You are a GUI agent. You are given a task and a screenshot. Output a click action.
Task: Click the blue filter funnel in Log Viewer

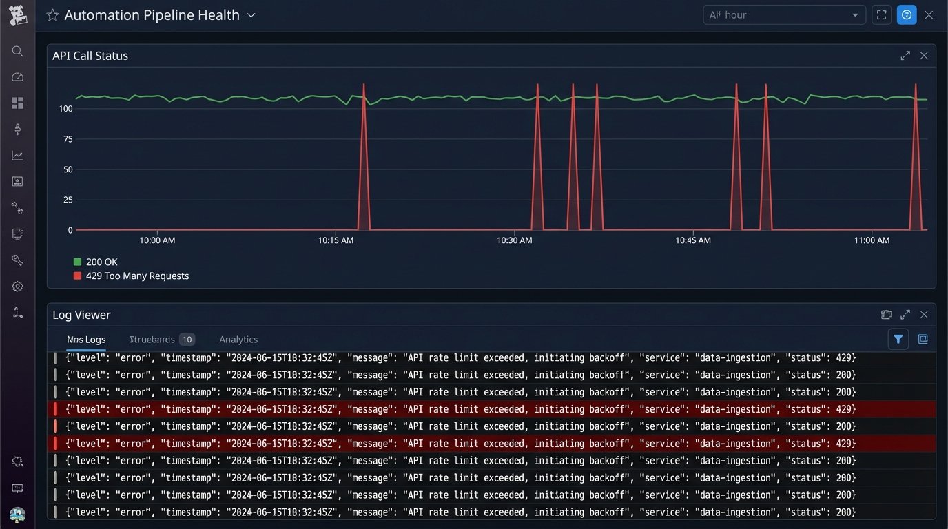tap(898, 339)
